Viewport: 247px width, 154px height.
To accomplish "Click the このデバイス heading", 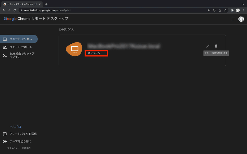I will point(66,30).
